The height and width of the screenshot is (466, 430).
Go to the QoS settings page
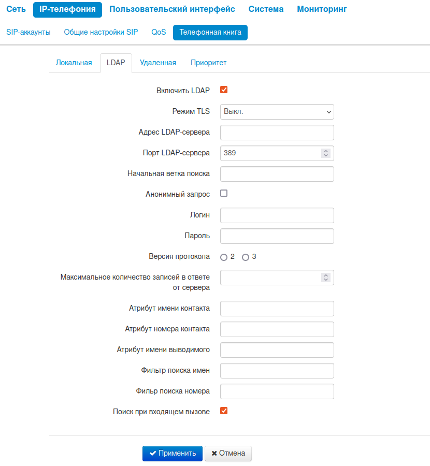click(x=159, y=32)
